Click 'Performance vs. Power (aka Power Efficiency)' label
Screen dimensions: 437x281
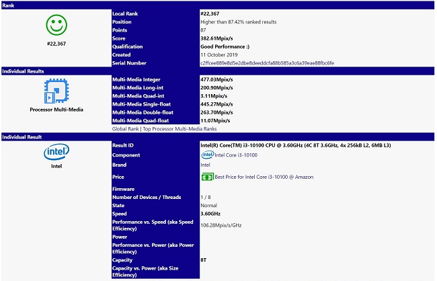pyautogui.click(x=153, y=248)
